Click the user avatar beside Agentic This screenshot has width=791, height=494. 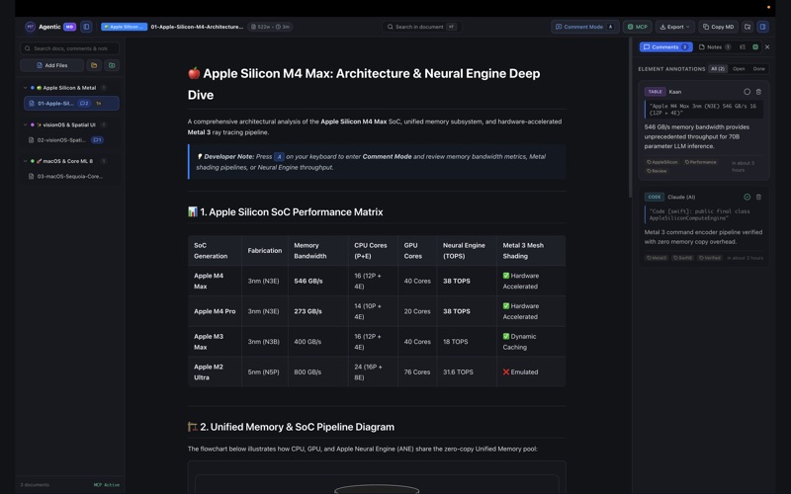(x=30, y=27)
